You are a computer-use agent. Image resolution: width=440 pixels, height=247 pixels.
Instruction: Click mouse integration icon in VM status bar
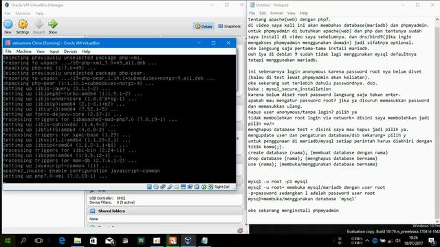click(203, 187)
